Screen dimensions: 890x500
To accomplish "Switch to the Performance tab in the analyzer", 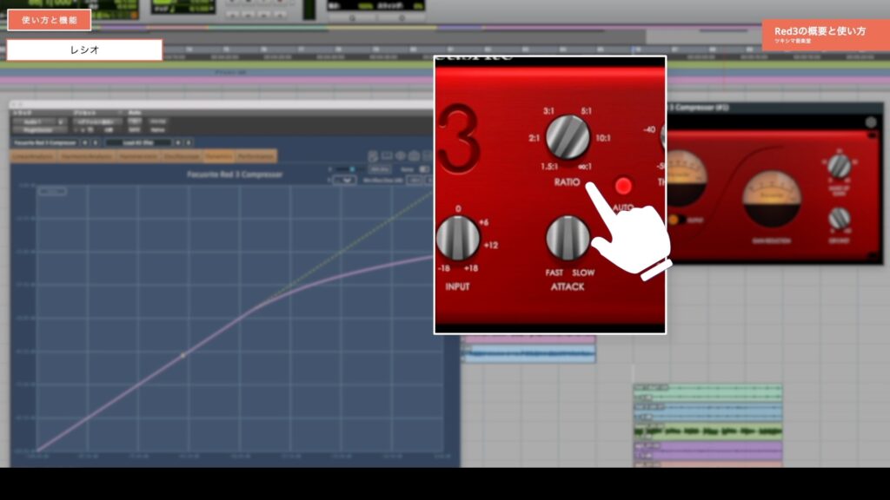I will coord(256,156).
